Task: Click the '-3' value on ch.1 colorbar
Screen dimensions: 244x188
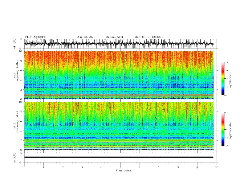Action: [x=227, y=62]
